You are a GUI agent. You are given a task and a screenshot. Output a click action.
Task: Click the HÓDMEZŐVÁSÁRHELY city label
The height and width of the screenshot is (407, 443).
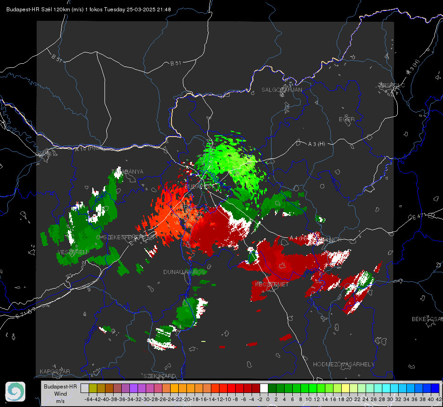tap(343, 364)
